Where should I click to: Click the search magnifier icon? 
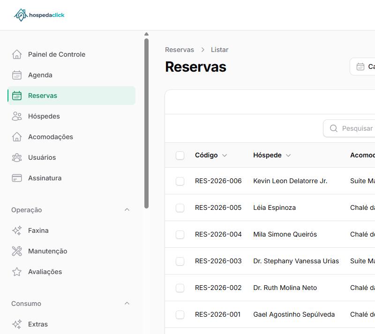click(334, 128)
